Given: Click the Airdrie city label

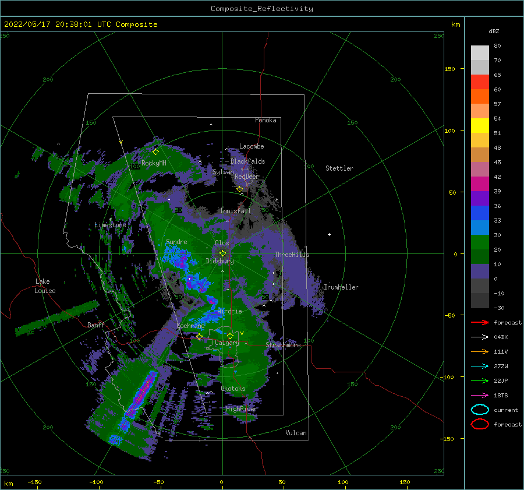Looking at the screenshot, I should coord(229,311).
